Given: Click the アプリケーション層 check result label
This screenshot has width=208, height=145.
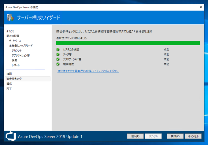Looking at the screenshot, I should pyautogui.click(x=72, y=59).
